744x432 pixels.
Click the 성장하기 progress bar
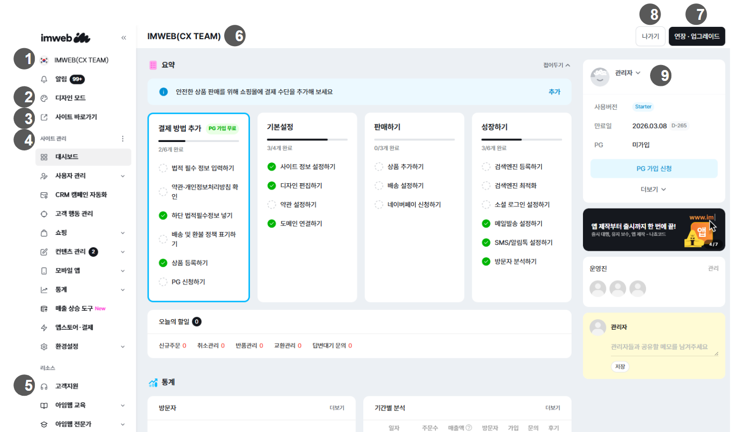522,140
